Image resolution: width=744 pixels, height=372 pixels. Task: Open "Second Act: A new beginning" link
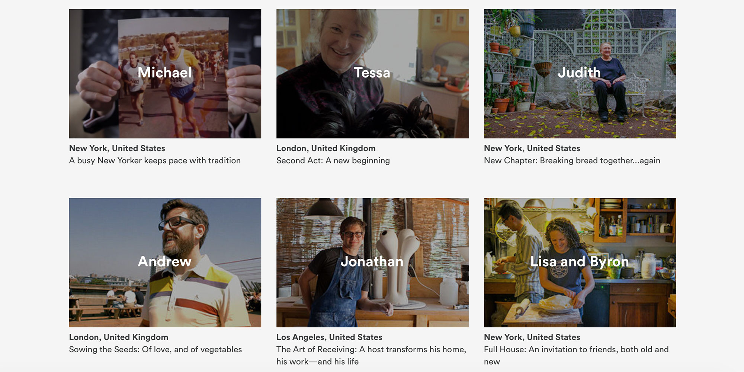pos(333,160)
